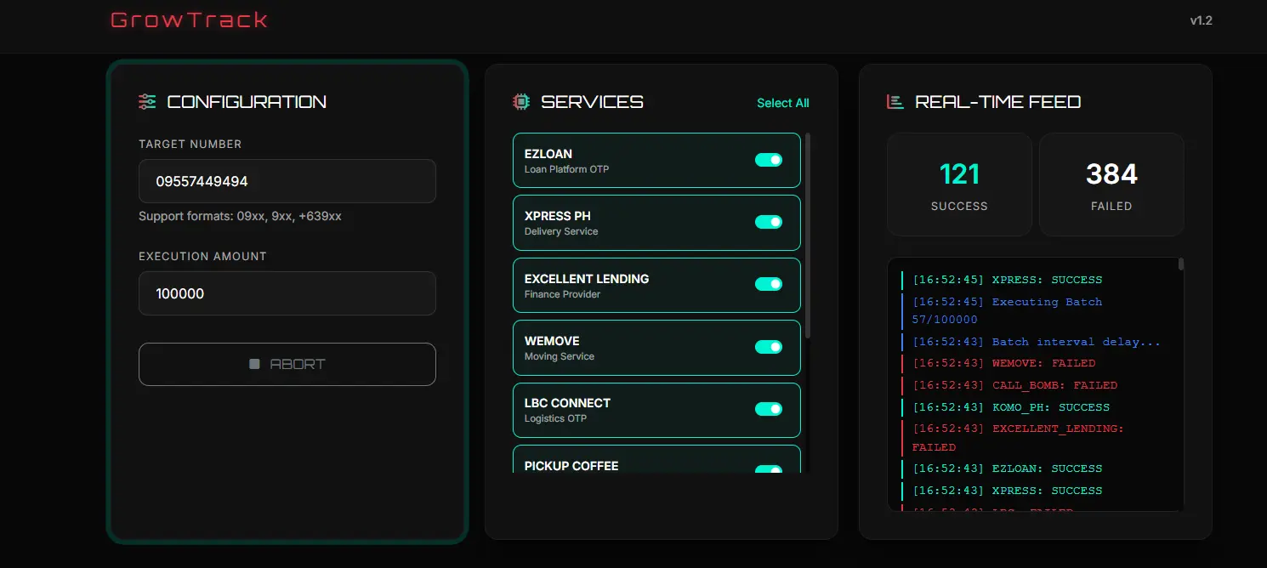1267x568 pixels.
Task: Click the Services list scrollbar
Action: point(808,236)
